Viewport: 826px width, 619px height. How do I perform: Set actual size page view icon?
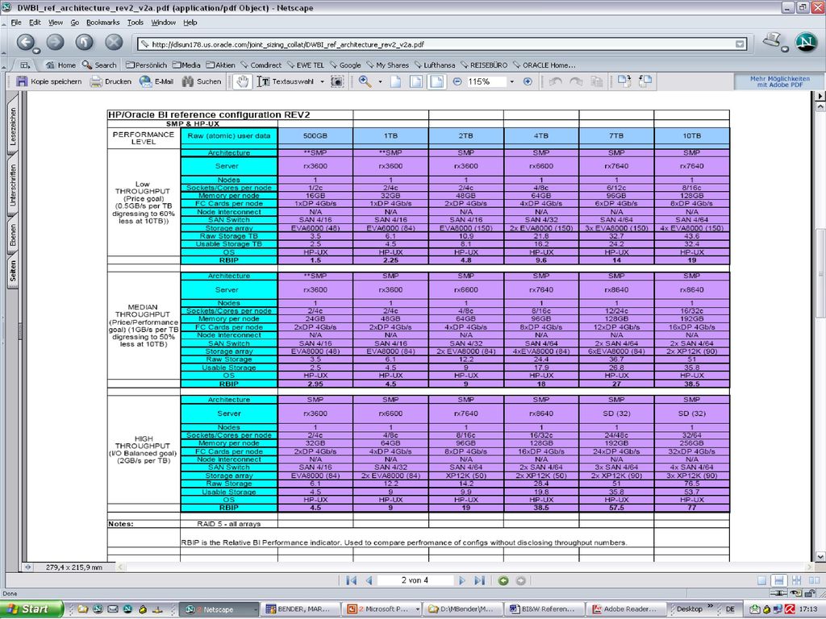[x=395, y=81]
